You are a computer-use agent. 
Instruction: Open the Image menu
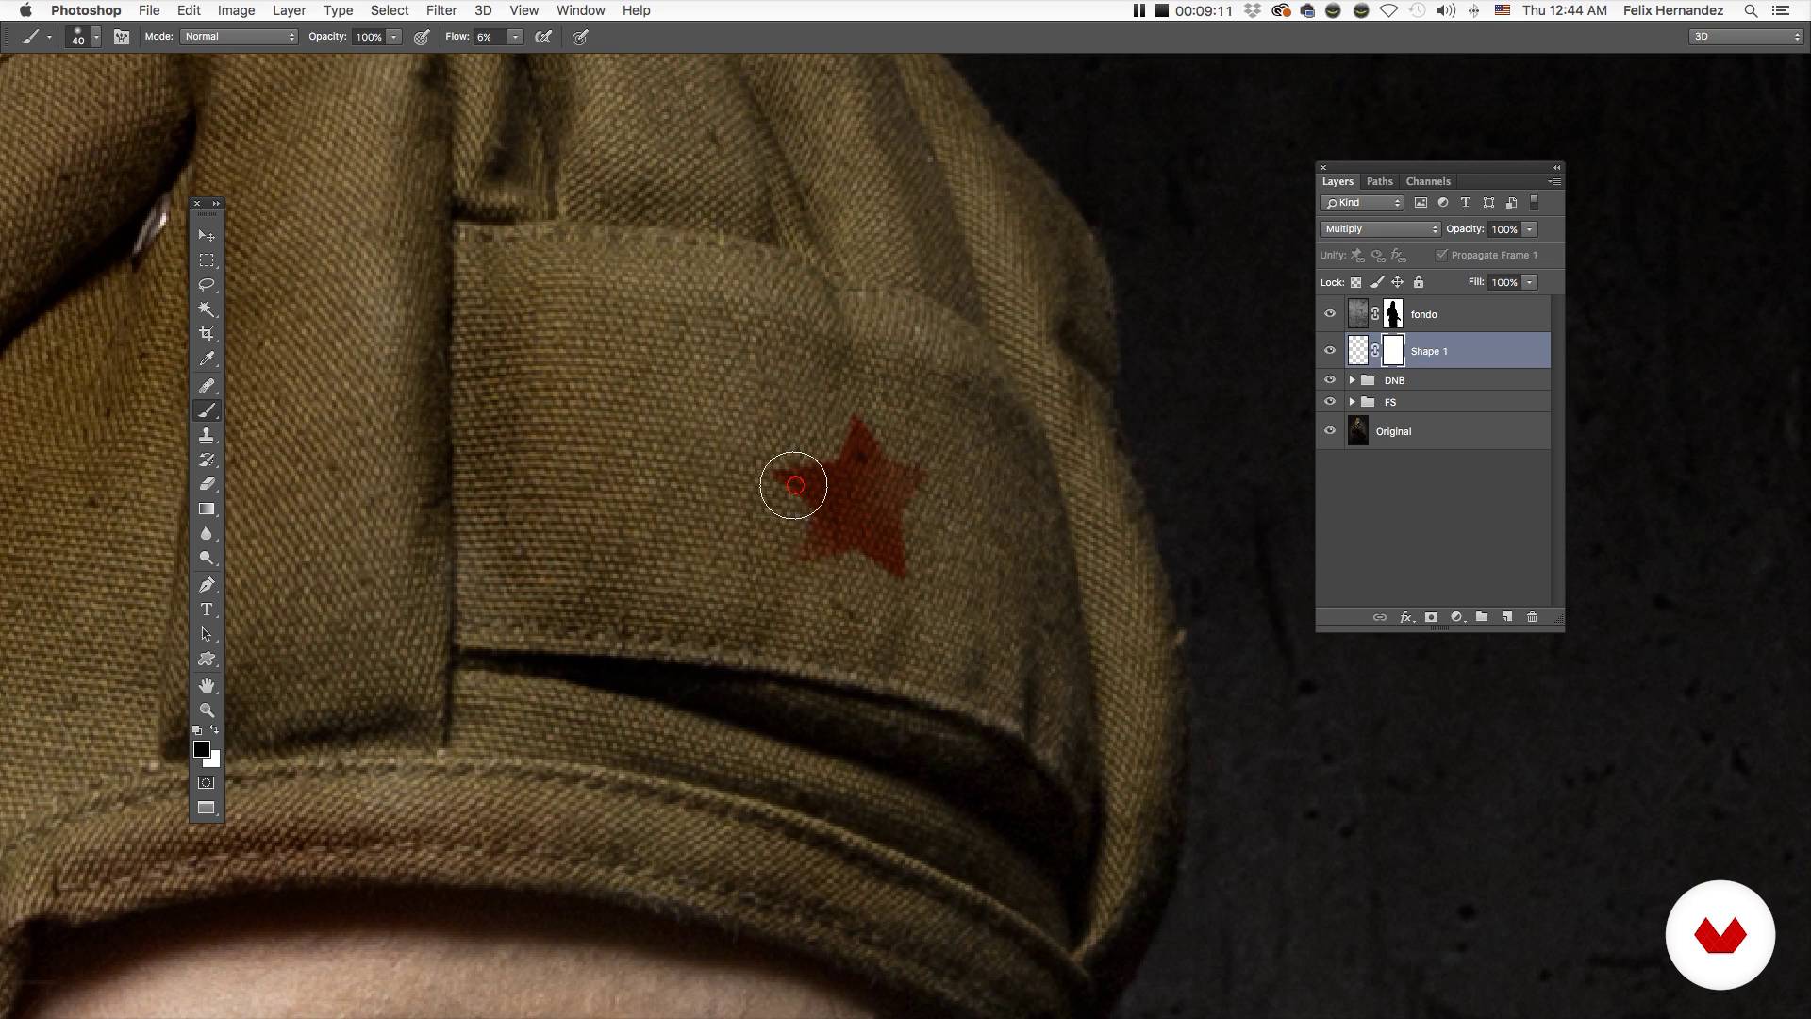pyautogui.click(x=236, y=10)
